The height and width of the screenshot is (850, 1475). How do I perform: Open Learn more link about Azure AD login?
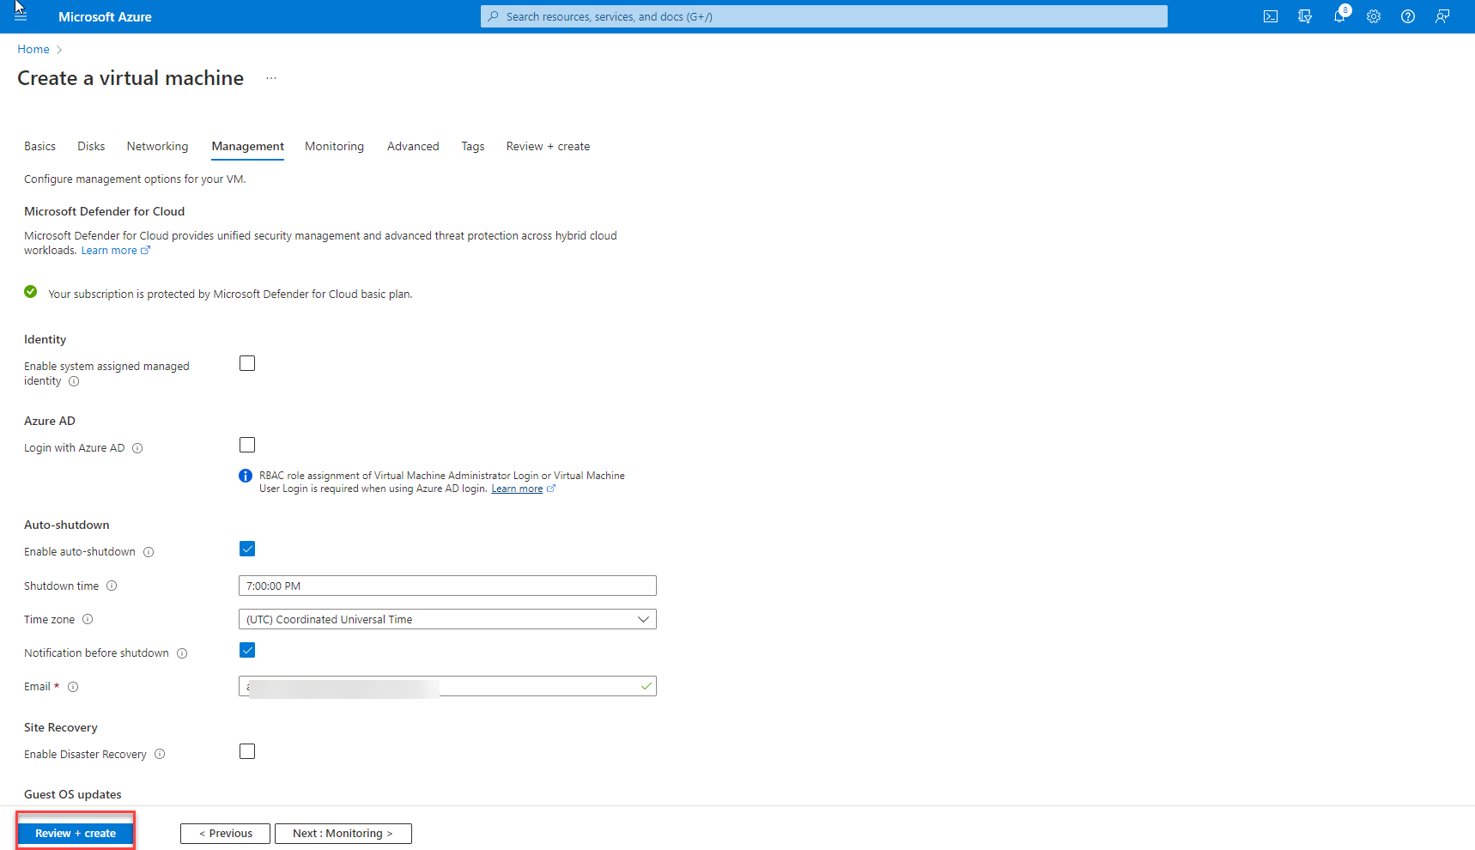[523, 489]
